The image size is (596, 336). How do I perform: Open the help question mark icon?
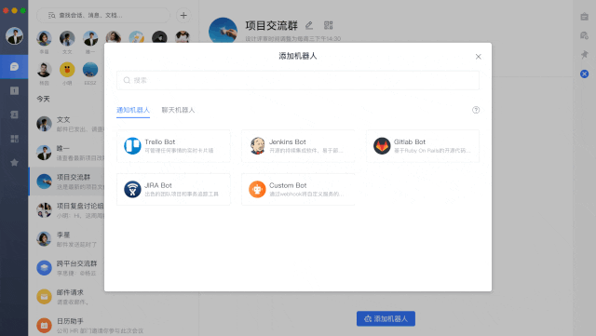(x=476, y=110)
